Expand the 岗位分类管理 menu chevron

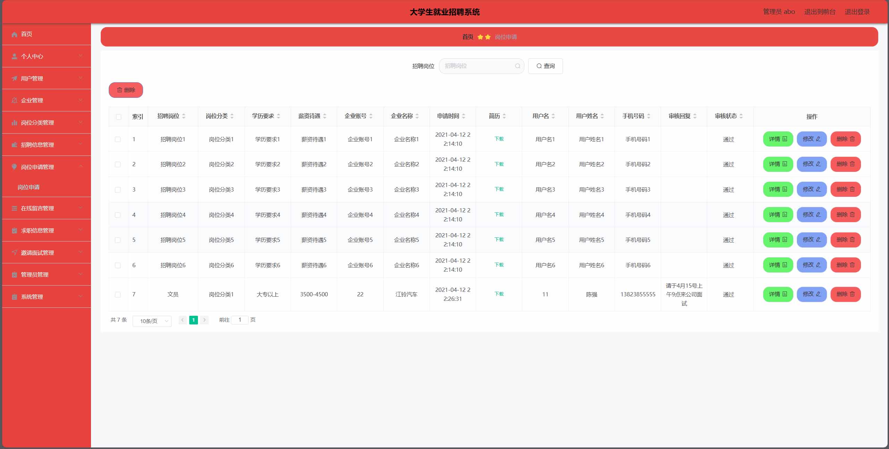coord(81,122)
